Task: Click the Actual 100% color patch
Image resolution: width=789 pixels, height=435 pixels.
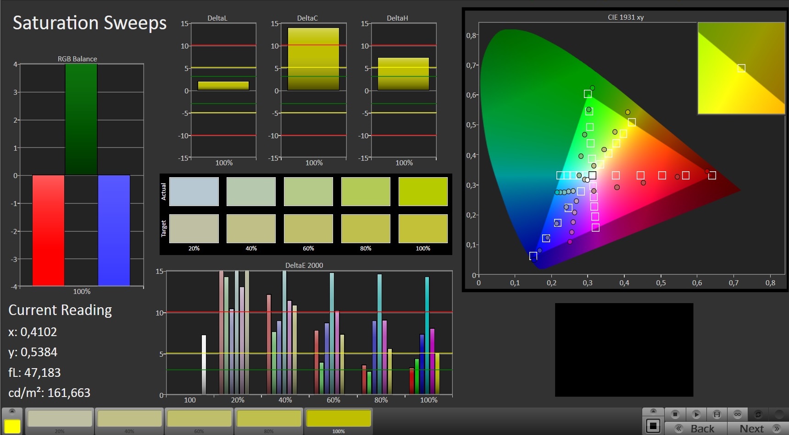Action: (423, 191)
